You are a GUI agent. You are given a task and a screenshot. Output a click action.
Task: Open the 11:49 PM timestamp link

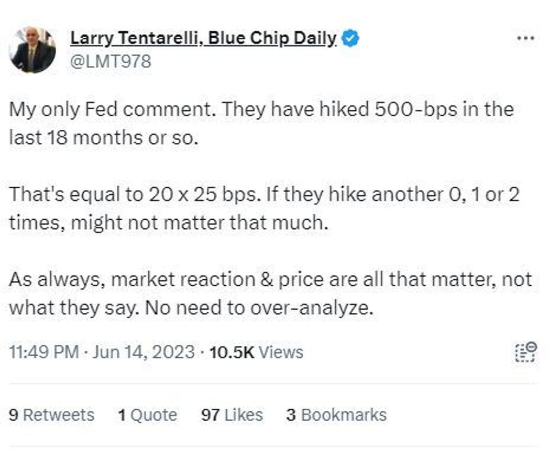click(x=44, y=352)
